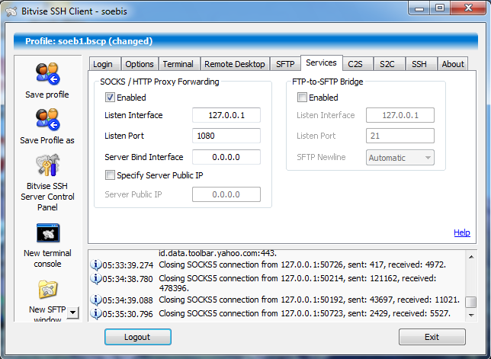Check Specify Server Public IP option

110,175
